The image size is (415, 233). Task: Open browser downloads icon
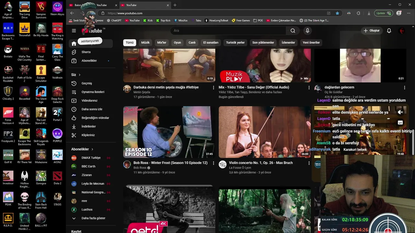[369, 13]
